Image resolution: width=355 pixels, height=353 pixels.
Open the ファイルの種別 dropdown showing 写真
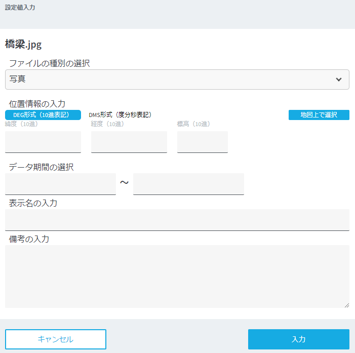(167, 80)
